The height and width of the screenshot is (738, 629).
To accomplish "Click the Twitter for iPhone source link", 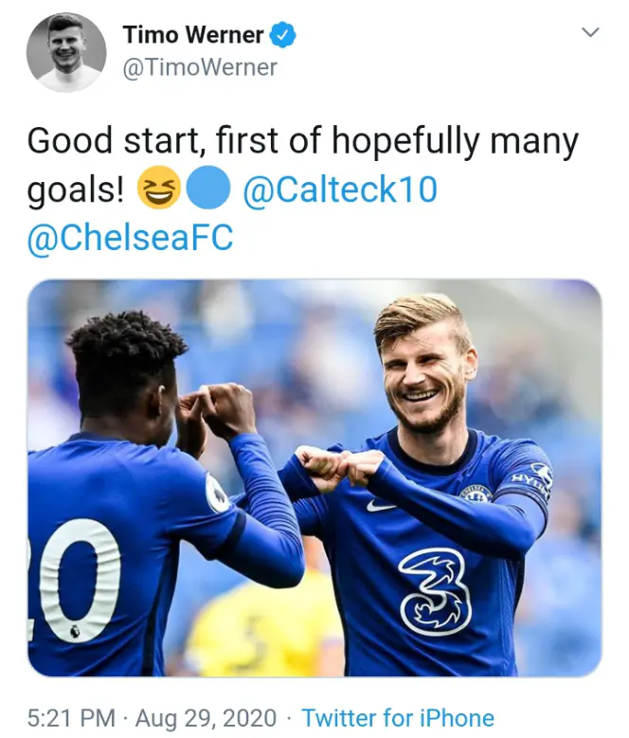I will tap(397, 717).
